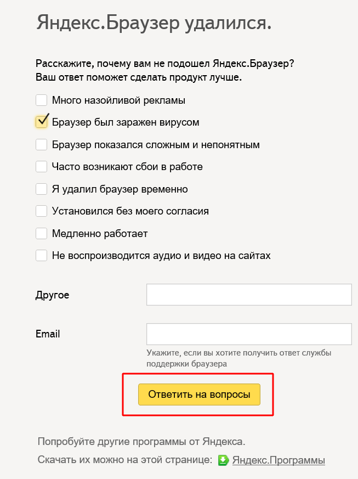Select the 'Я удалил браузер временно' checkbox
Screen dimensions: 358x479
click(x=41, y=189)
